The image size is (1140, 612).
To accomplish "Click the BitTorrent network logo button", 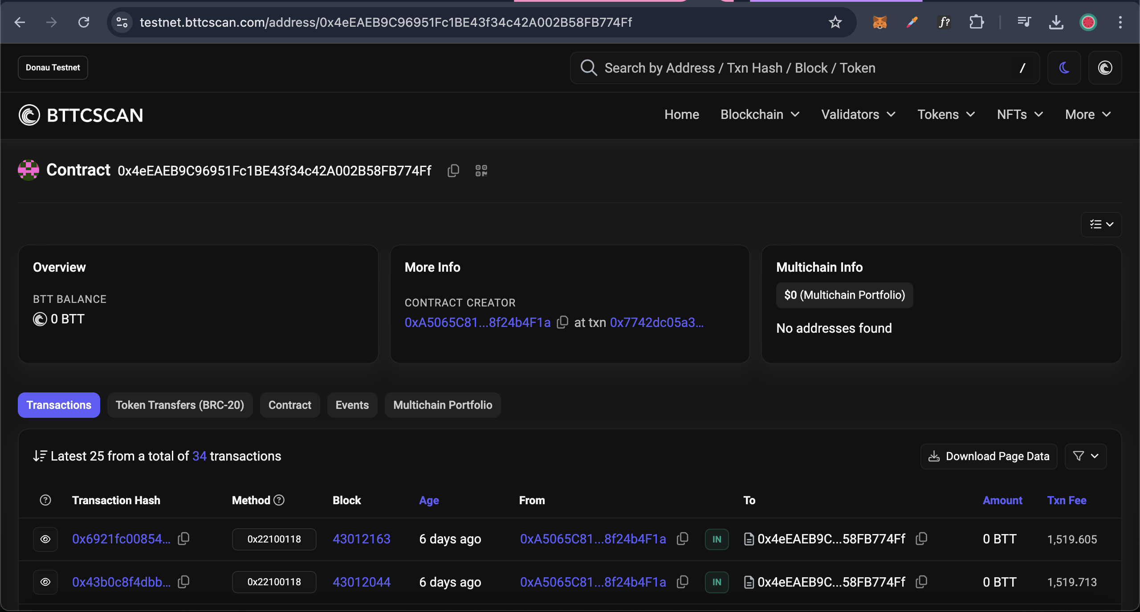I will click(x=1105, y=68).
